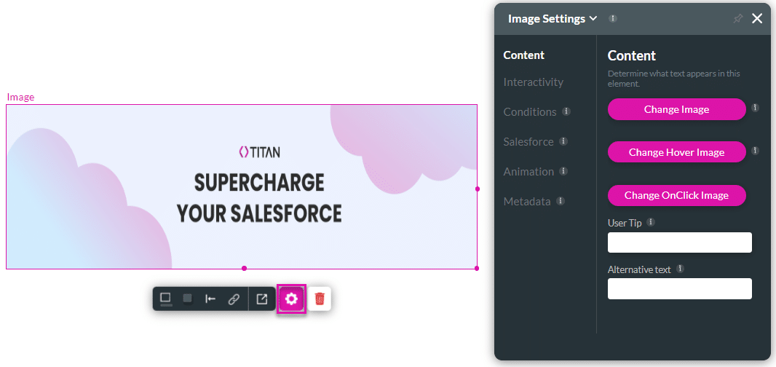Click the bottom-center resize handle of image
The image size is (776, 367).
click(244, 269)
